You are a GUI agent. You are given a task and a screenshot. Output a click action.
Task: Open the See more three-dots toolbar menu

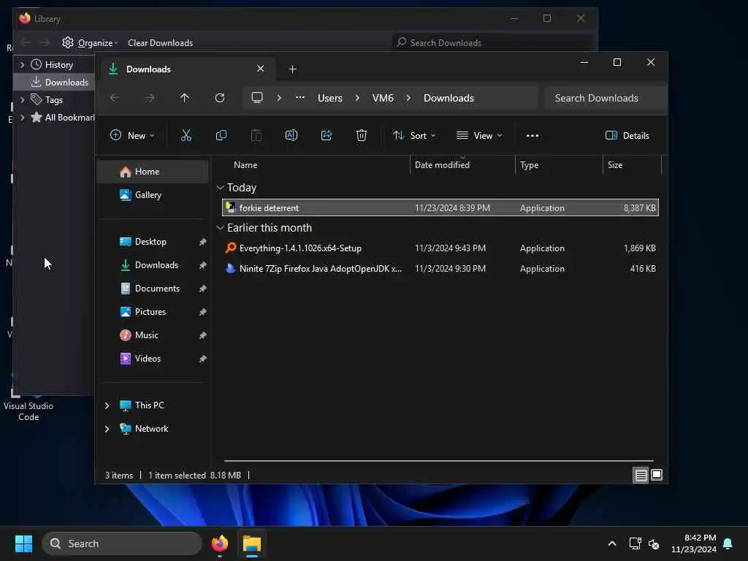click(533, 135)
